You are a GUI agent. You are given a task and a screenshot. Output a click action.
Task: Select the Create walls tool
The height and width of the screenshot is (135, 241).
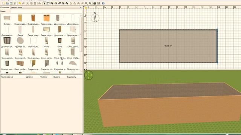[52, 3]
